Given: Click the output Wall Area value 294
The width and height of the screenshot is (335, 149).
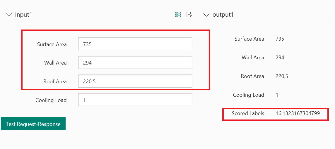Looking at the screenshot, I should pyautogui.click(x=280, y=58).
